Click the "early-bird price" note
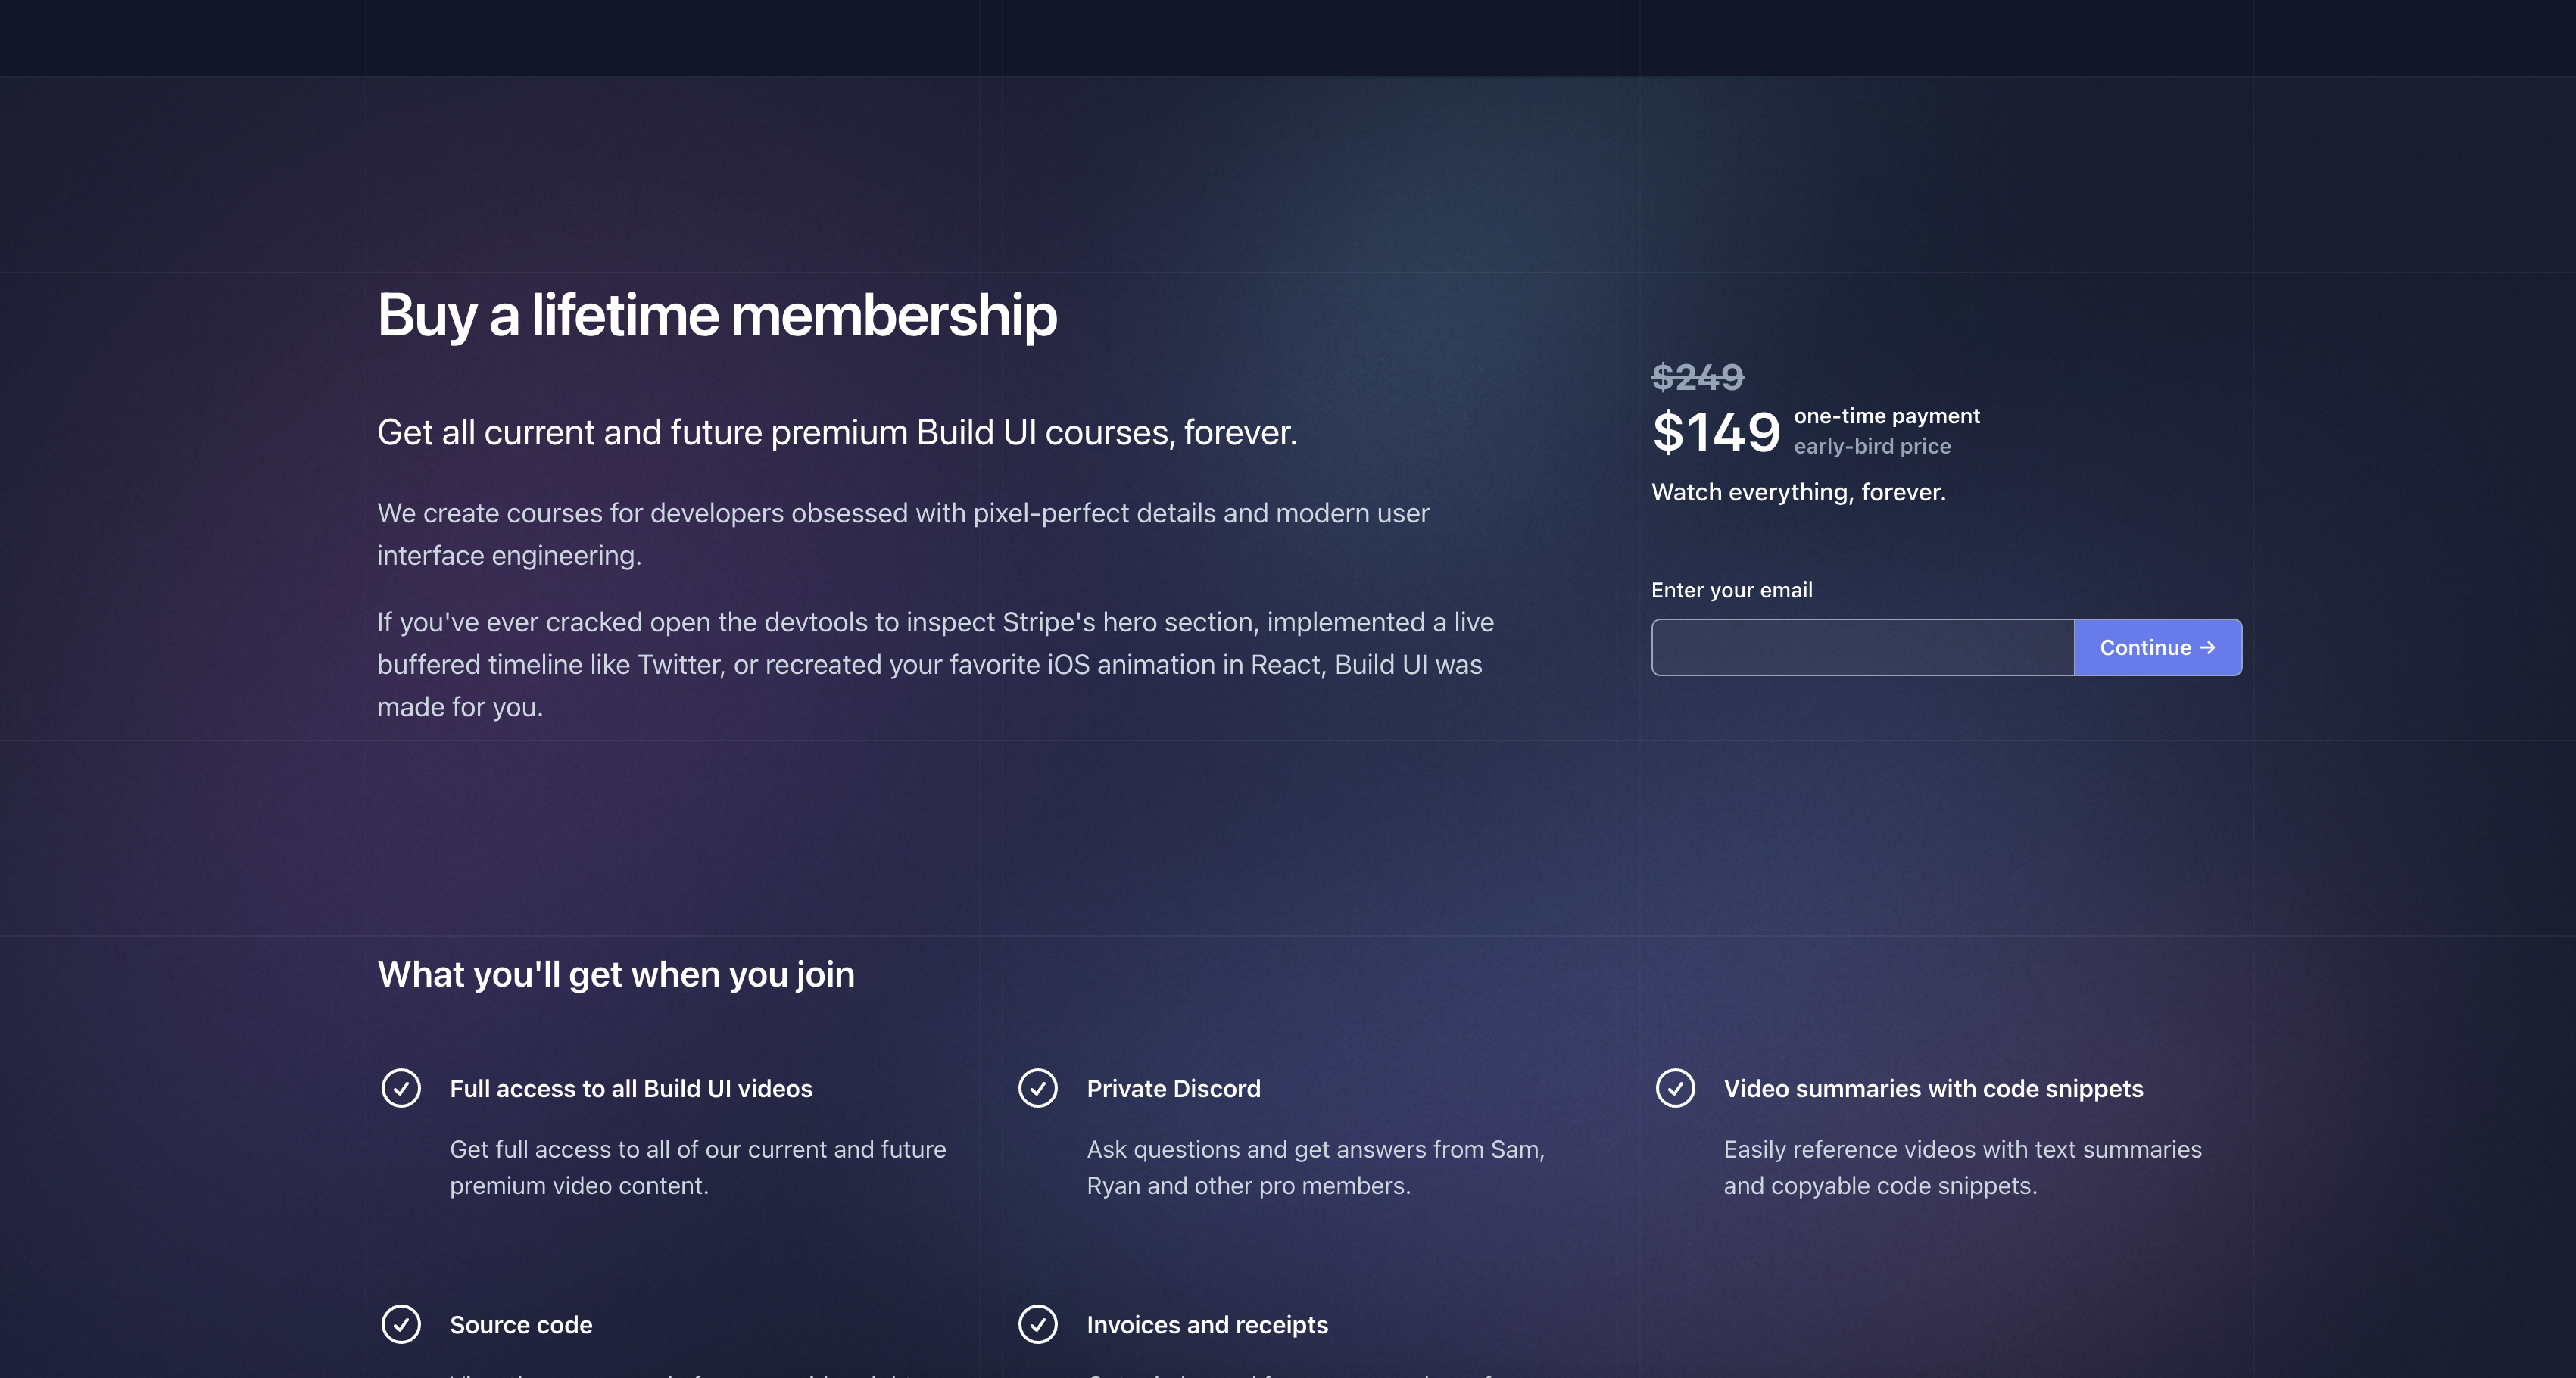This screenshot has height=1378, width=2576. click(1872, 446)
